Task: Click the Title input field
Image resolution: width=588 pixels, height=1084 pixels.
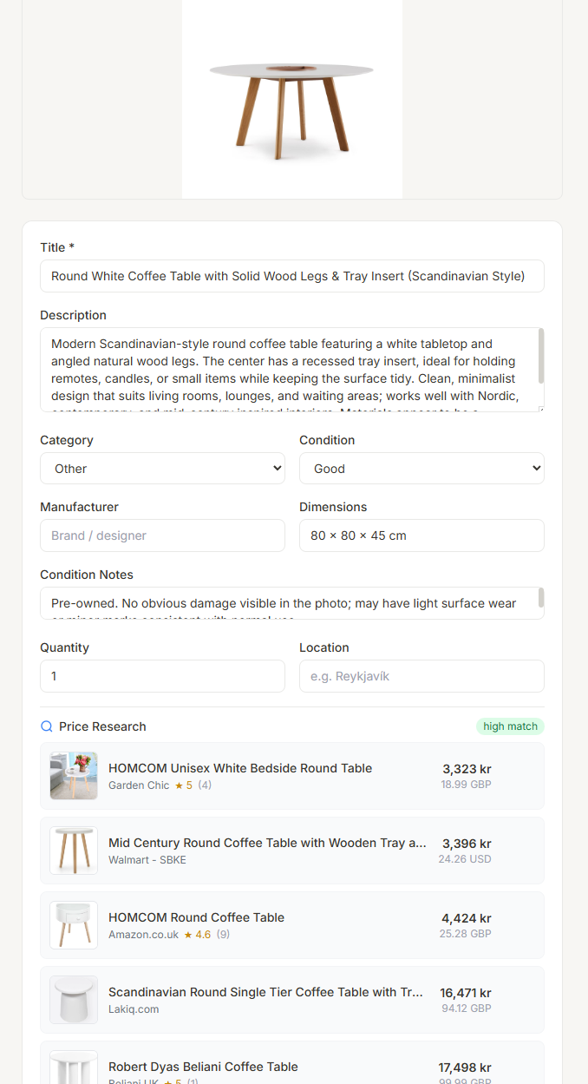Action: pos(292,276)
